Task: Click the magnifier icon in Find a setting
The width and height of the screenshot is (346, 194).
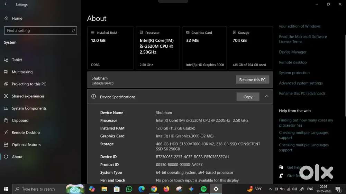Action: [73, 30]
